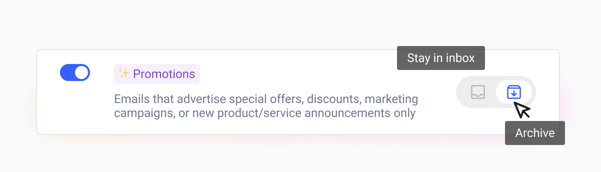Click the sparkle icon beside Promotions
The width and height of the screenshot is (601, 172).
(x=124, y=73)
